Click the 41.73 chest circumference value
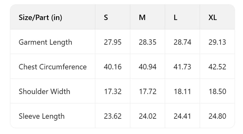Screen dimensions: 243x134 click(182, 67)
